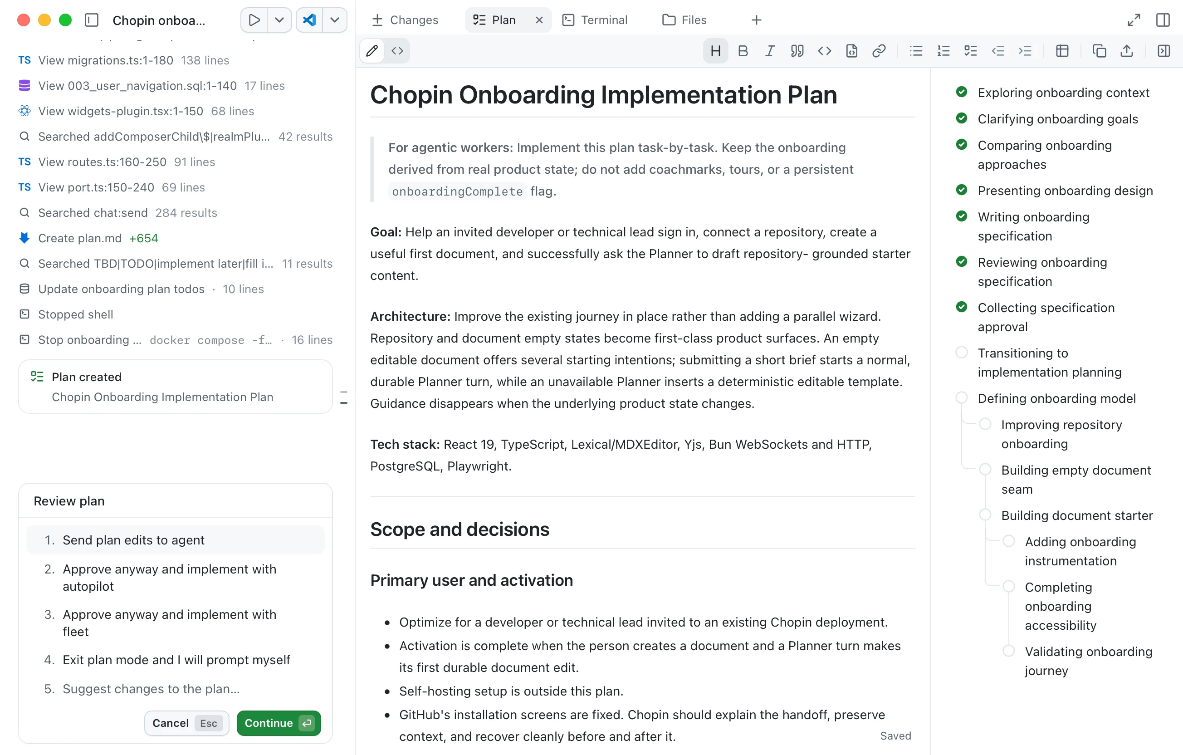This screenshot has width=1183, height=755.
Task: Apply heading format with H button
Action: point(716,51)
